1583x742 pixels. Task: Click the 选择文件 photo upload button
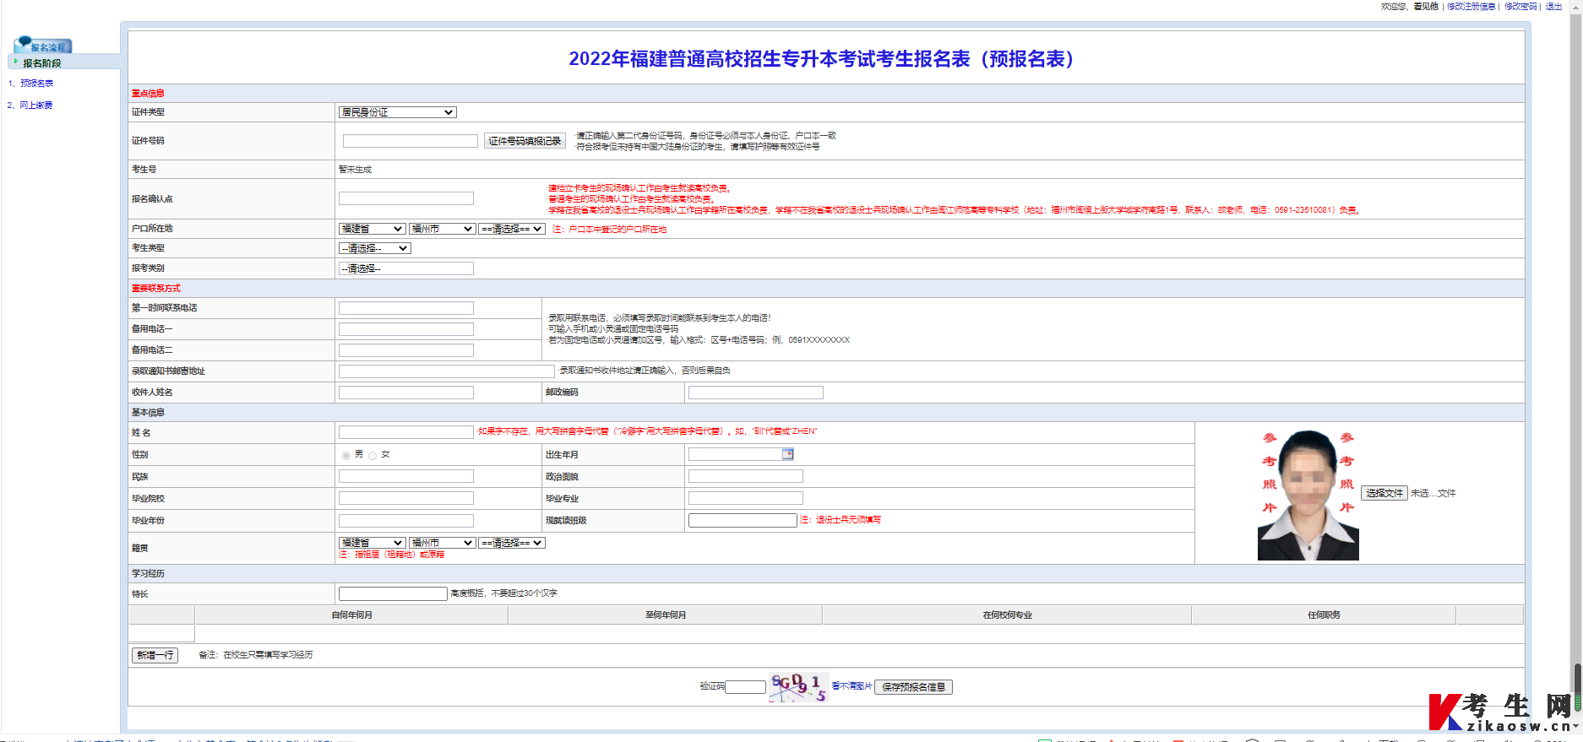click(x=1384, y=493)
